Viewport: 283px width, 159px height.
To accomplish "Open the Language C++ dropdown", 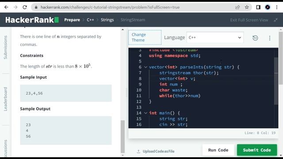I will coord(215,38).
